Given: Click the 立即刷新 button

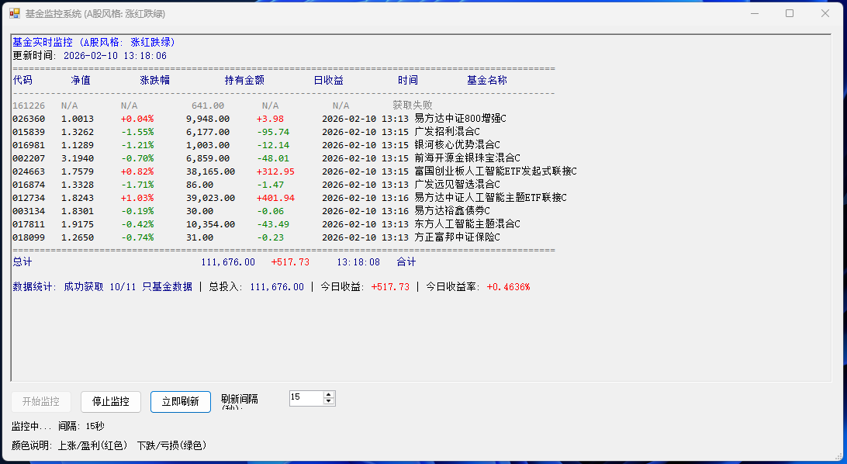Looking at the screenshot, I should [180, 401].
